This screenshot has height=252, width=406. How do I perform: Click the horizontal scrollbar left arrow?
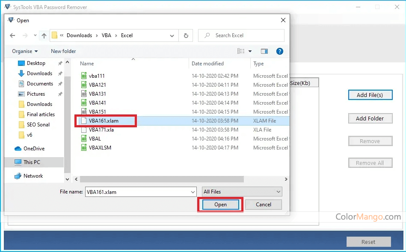pos(76,179)
